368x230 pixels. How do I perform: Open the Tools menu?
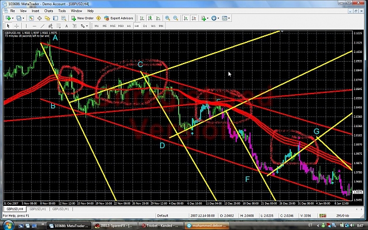click(62, 11)
